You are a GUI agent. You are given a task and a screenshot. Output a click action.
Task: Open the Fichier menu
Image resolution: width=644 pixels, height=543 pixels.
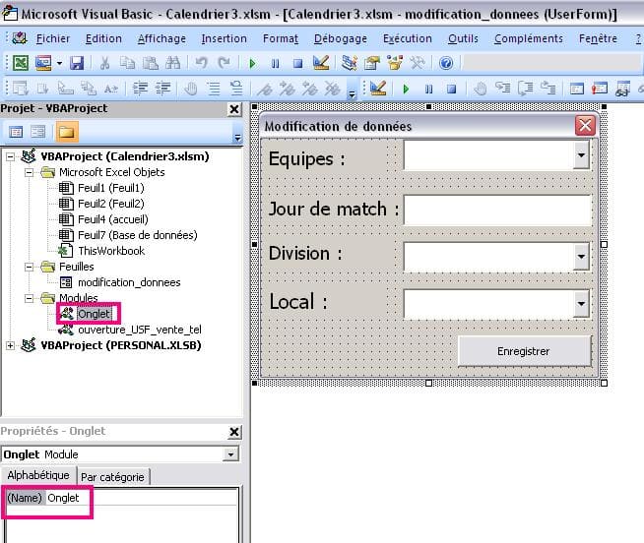[53, 38]
